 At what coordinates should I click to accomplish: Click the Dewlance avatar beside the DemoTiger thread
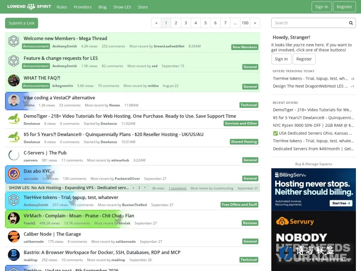tap(14, 119)
